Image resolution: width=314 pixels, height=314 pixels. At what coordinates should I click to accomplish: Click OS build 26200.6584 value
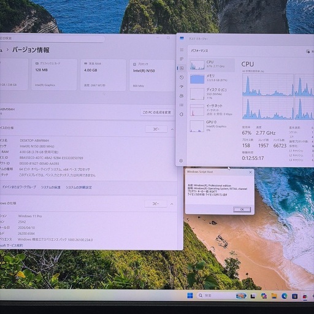click(26, 233)
